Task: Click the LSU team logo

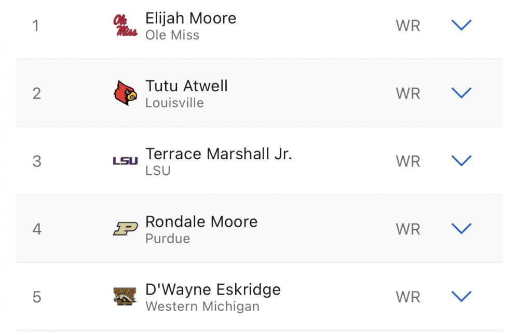Action: point(125,161)
